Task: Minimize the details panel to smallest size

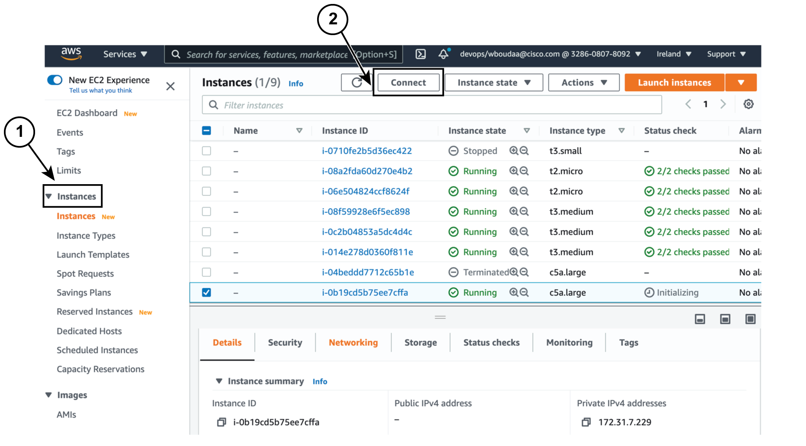Action: 700,319
